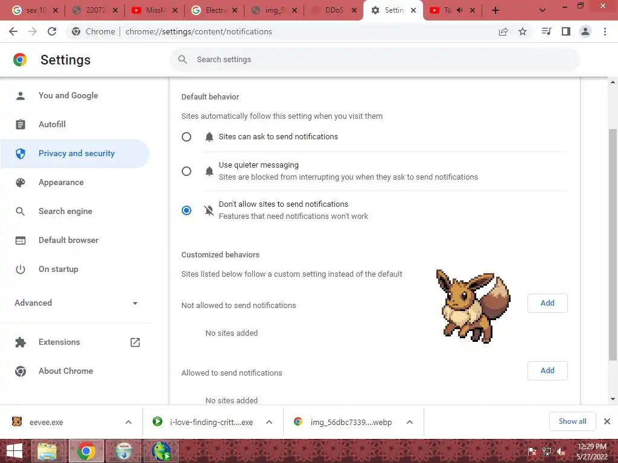This screenshot has height=463, width=618.
Task: Add a site under Allowed to send notifications
Action: coord(547,371)
